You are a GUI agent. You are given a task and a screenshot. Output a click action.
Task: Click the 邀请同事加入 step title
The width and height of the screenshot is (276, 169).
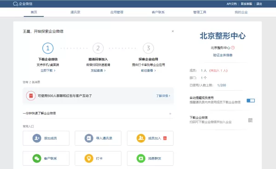(x=98, y=59)
